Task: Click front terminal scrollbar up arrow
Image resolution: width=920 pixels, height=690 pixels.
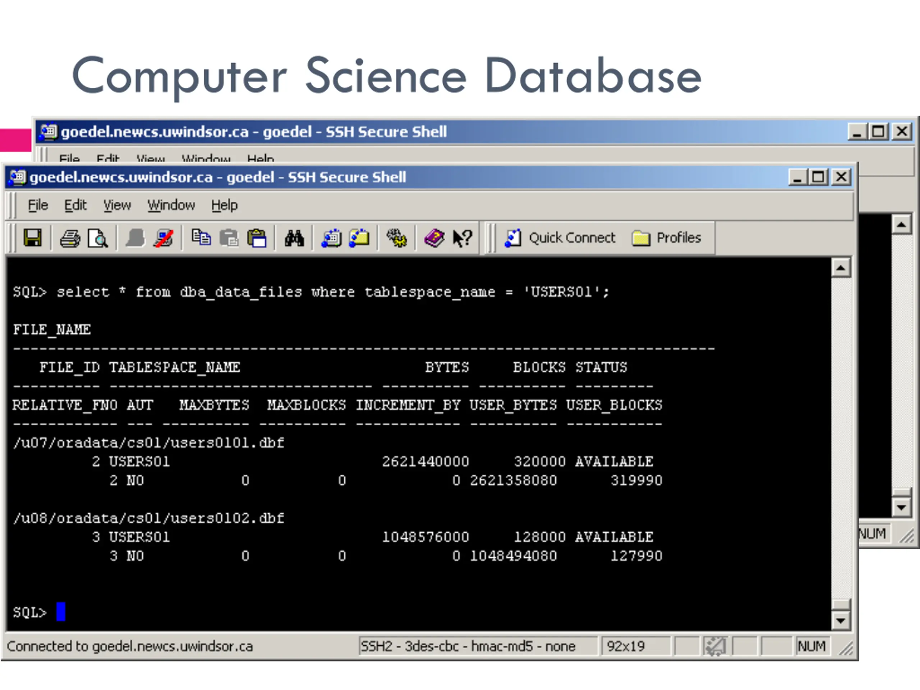Action: point(841,268)
